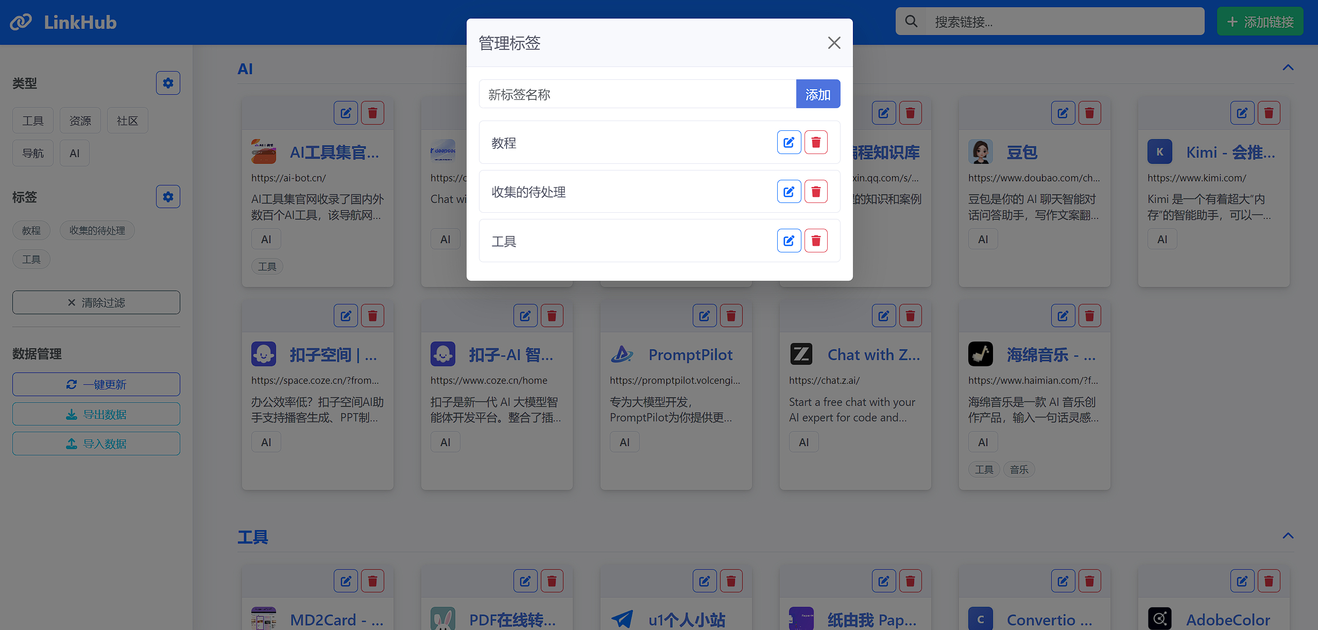Viewport: 1318px width, 630px height.
Task: Open the https://www.kimi.com/ URL
Action: coord(1196,178)
